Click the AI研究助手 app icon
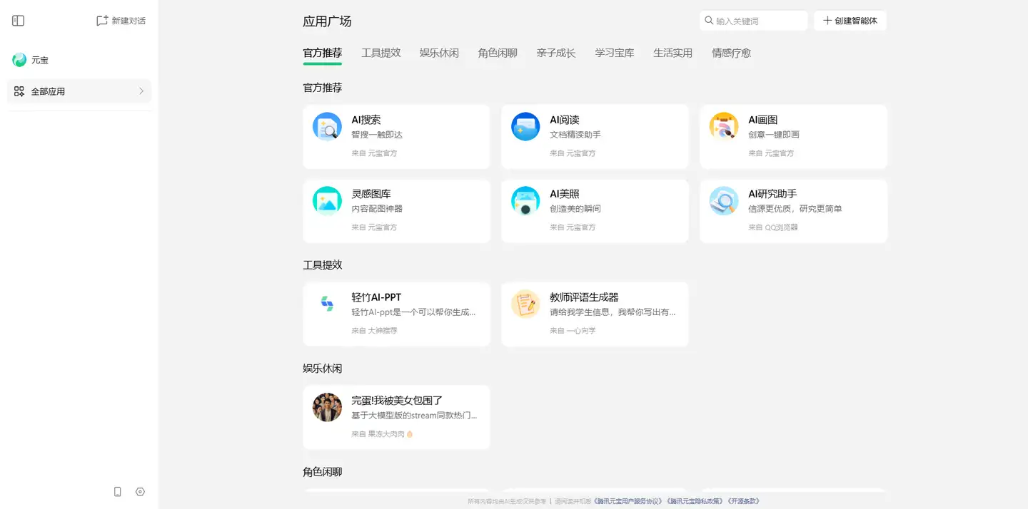The width and height of the screenshot is (1028, 509). click(x=724, y=201)
